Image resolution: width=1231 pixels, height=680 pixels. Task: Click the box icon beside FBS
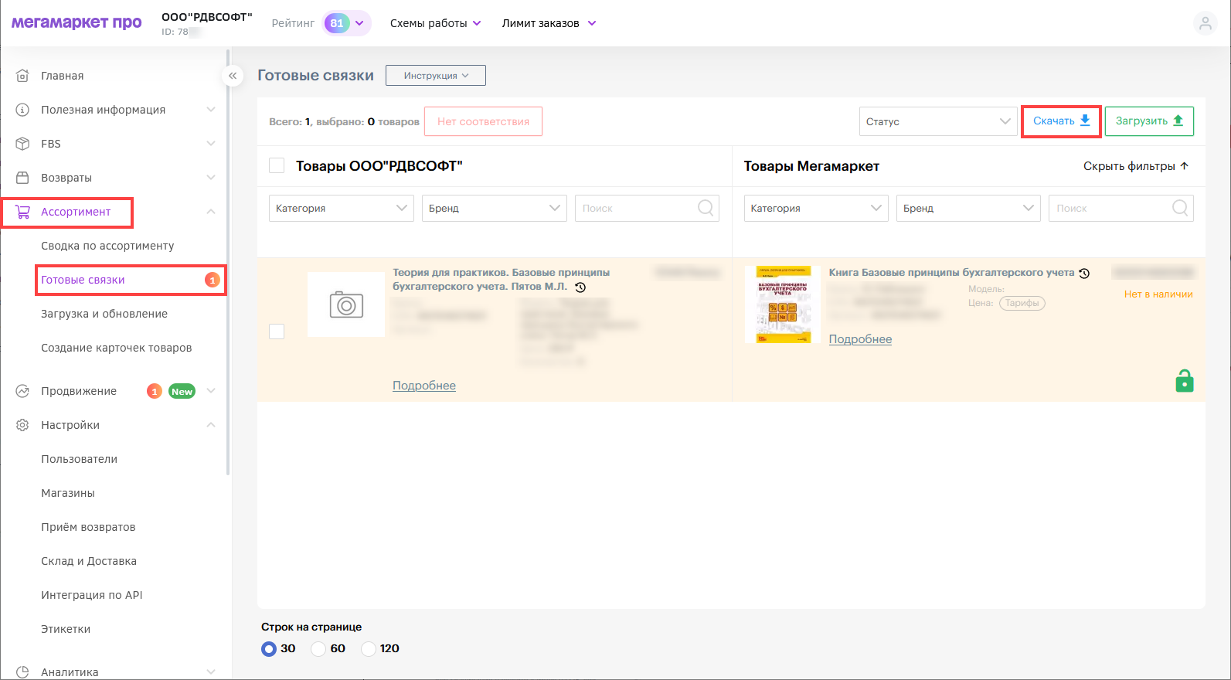pos(22,144)
